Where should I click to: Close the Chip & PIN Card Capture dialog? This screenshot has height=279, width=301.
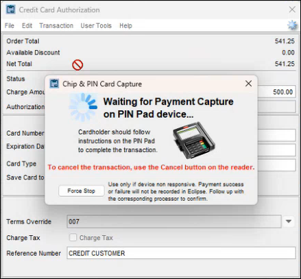coord(248,84)
